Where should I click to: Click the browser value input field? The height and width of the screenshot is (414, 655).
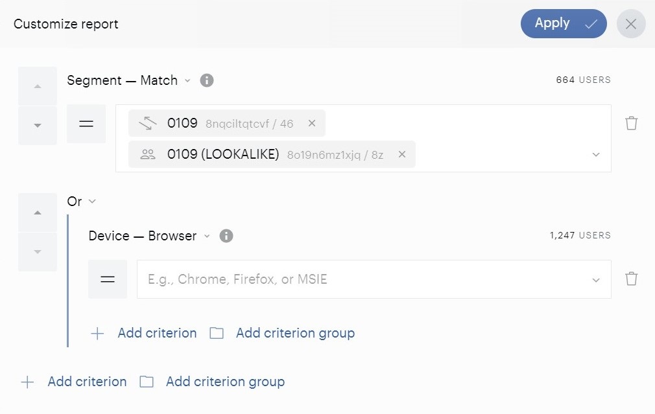coord(374,279)
